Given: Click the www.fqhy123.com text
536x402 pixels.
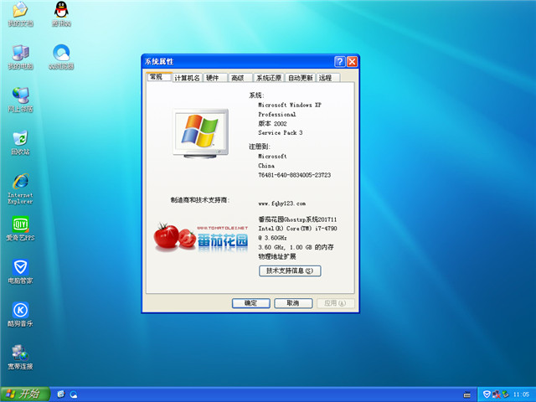Looking at the screenshot, I should (282, 204).
